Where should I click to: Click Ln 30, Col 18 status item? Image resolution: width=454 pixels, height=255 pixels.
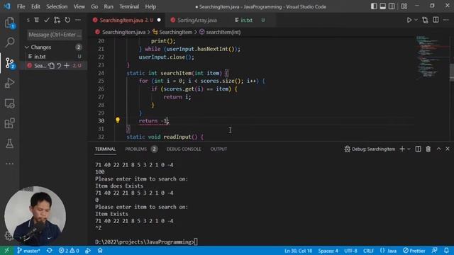[x=298, y=251]
